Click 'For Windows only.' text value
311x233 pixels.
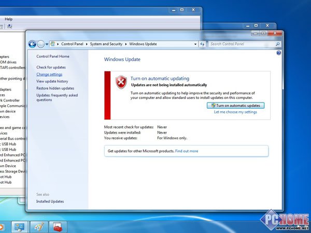(172, 138)
